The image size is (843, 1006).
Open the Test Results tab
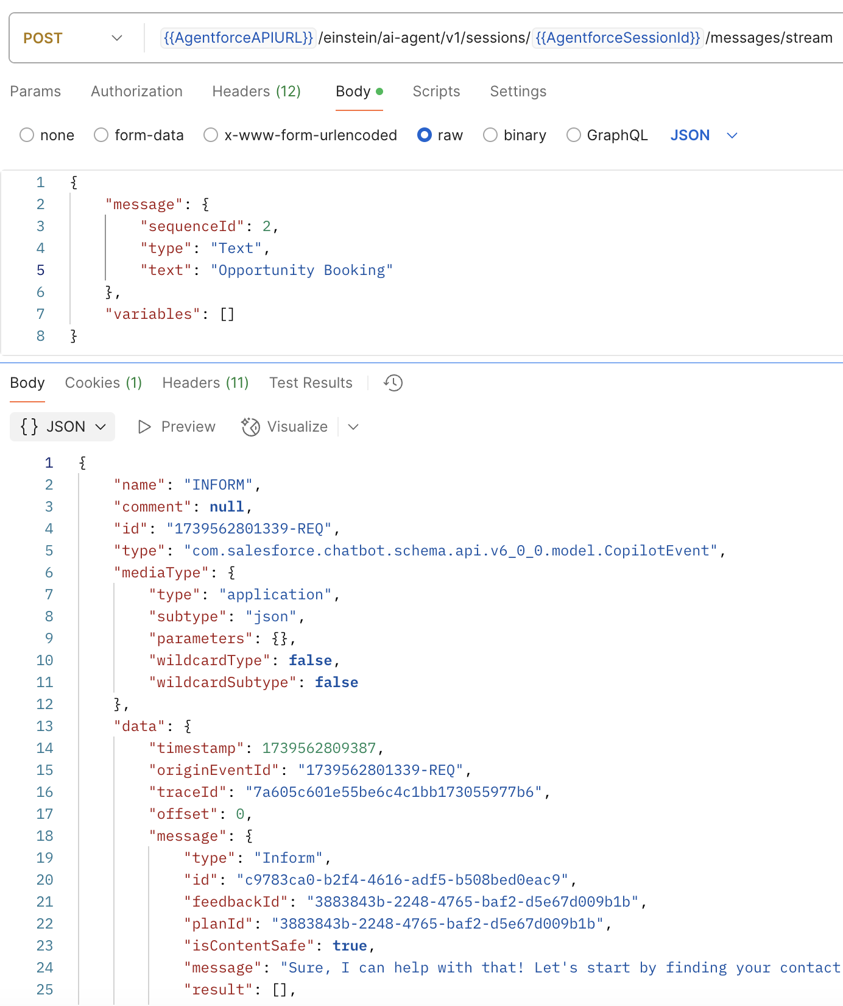[311, 383]
